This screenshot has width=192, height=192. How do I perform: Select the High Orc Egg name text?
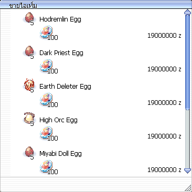58,120
